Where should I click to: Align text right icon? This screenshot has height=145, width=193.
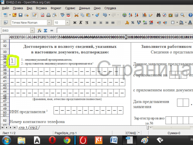(107, 23)
